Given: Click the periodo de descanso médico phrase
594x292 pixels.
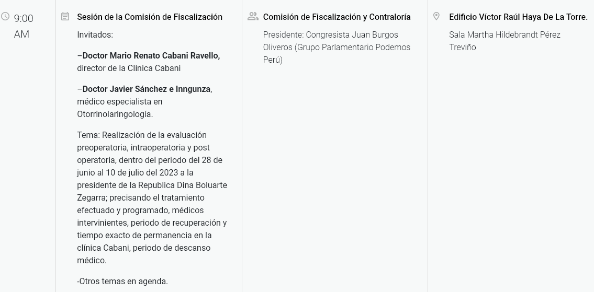Looking at the screenshot, I should coord(143,254).
